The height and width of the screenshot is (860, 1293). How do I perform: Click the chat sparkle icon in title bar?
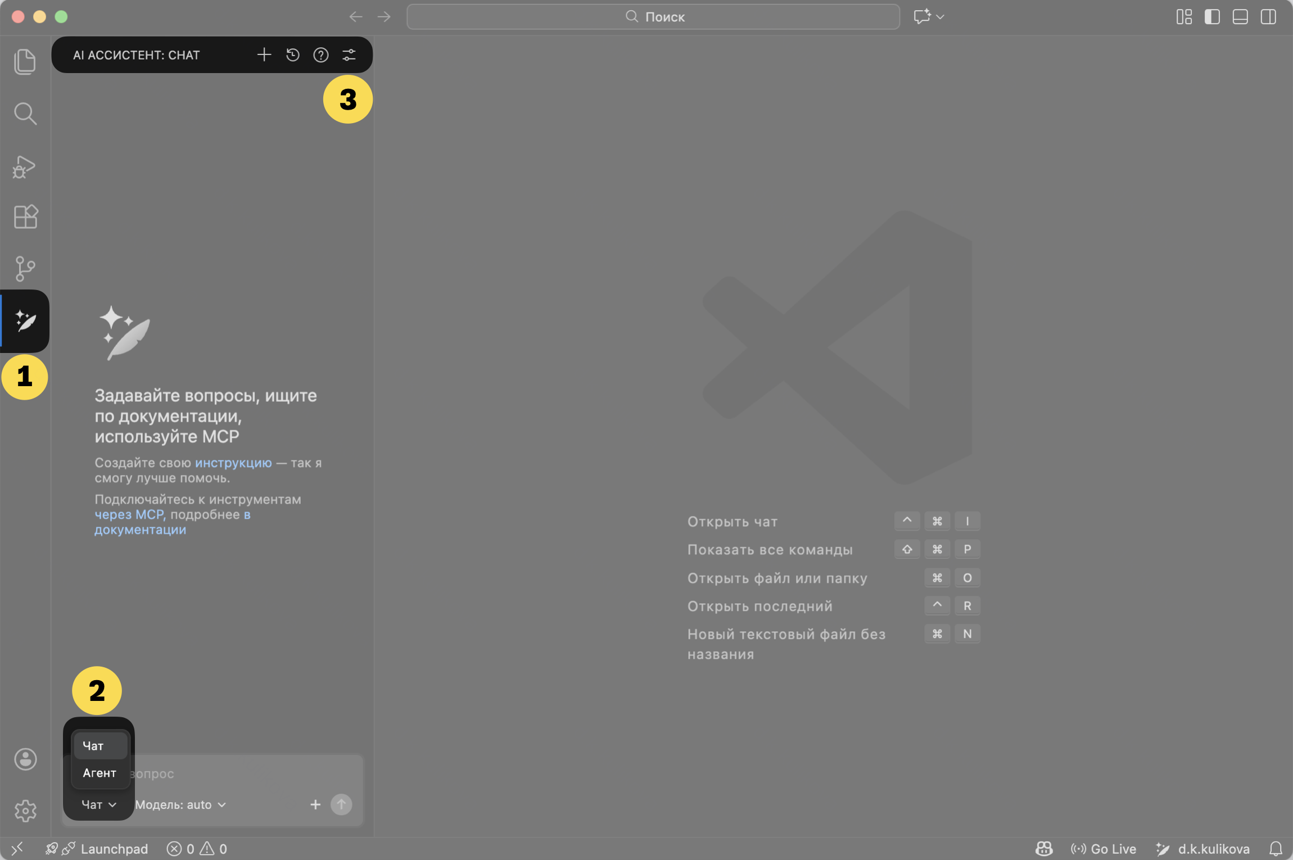click(x=922, y=16)
